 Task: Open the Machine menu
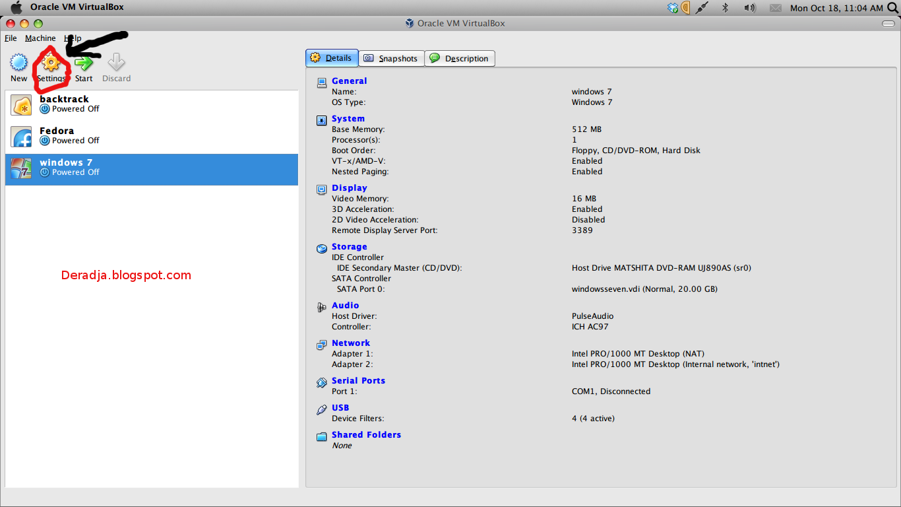coord(40,38)
